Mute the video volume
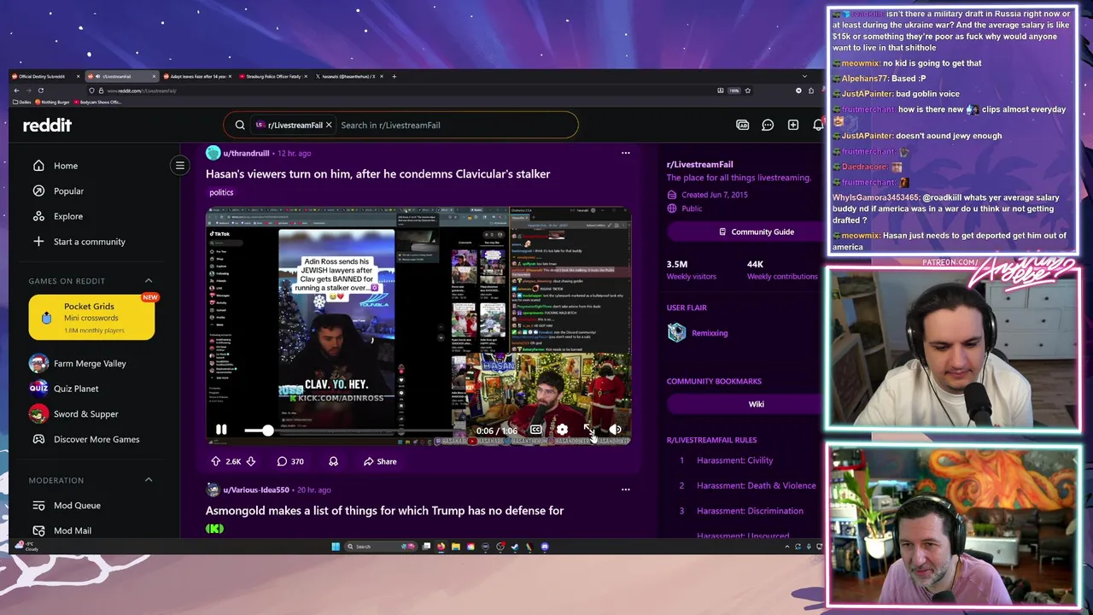The width and height of the screenshot is (1093, 615). [615, 430]
